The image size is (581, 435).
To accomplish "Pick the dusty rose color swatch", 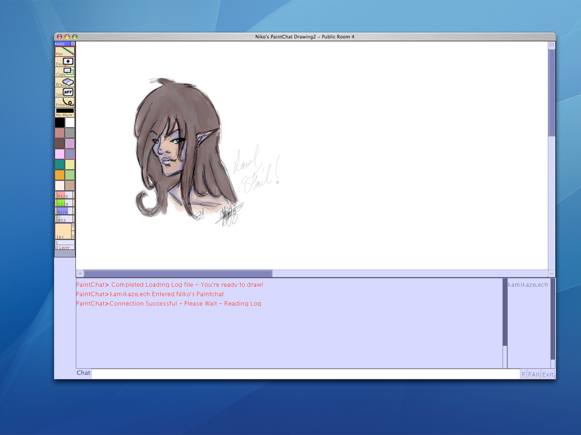I will [60, 133].
